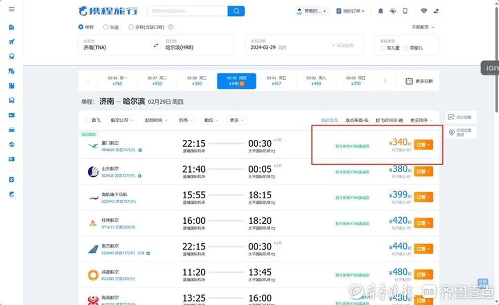Open the train tickets sidebar icon

(11, 56)
